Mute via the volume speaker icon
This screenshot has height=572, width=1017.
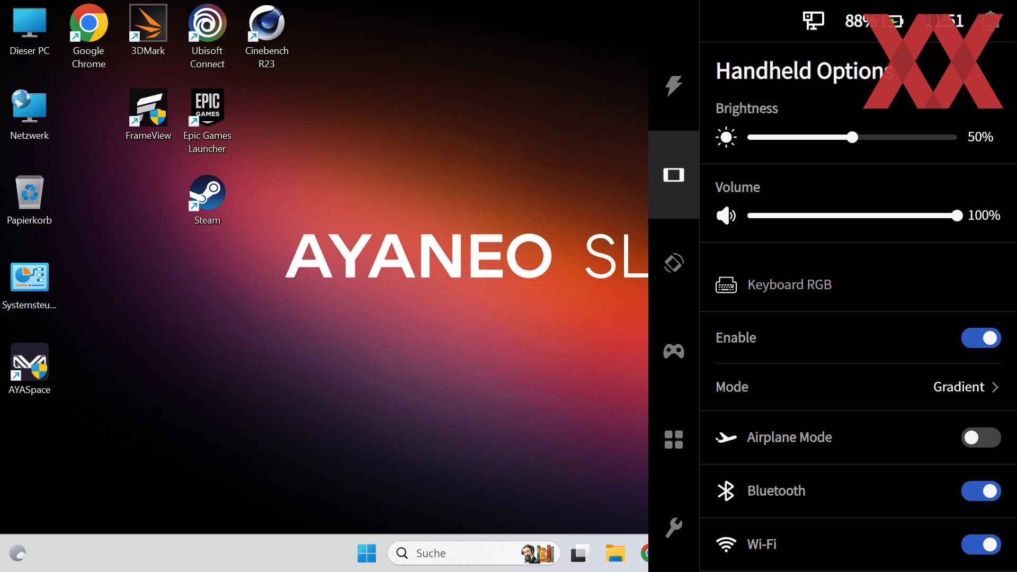pyautogui.click(x=726, y=216)
